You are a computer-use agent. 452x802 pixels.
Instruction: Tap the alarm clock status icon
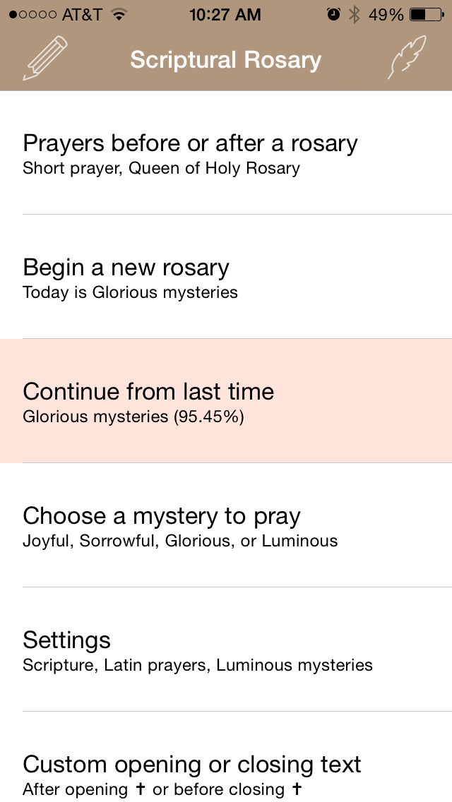[334, 14]
